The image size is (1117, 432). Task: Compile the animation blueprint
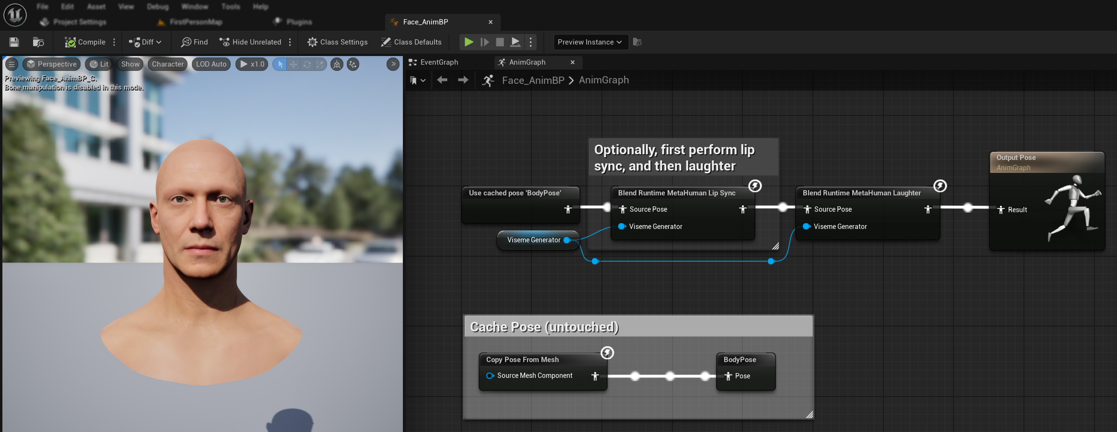coord(85,42)
